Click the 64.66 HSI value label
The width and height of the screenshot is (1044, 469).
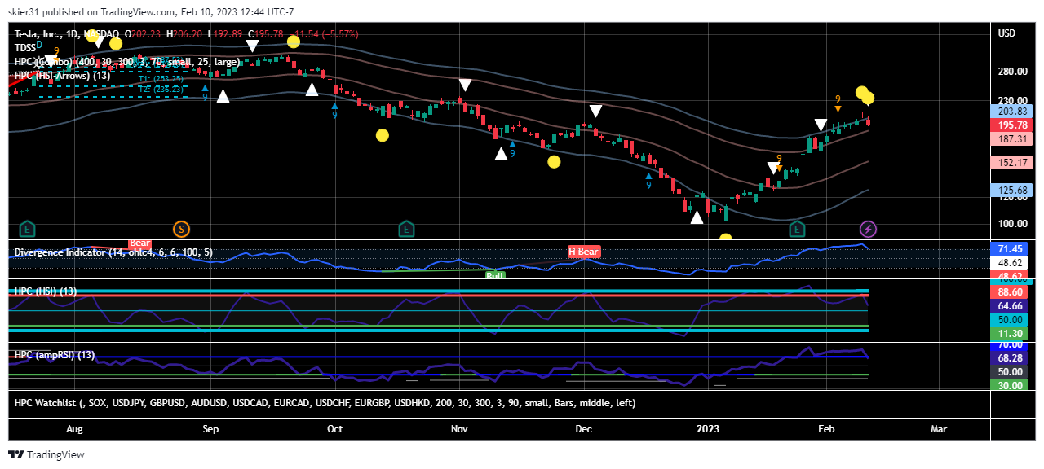(x=1009, y=306)
